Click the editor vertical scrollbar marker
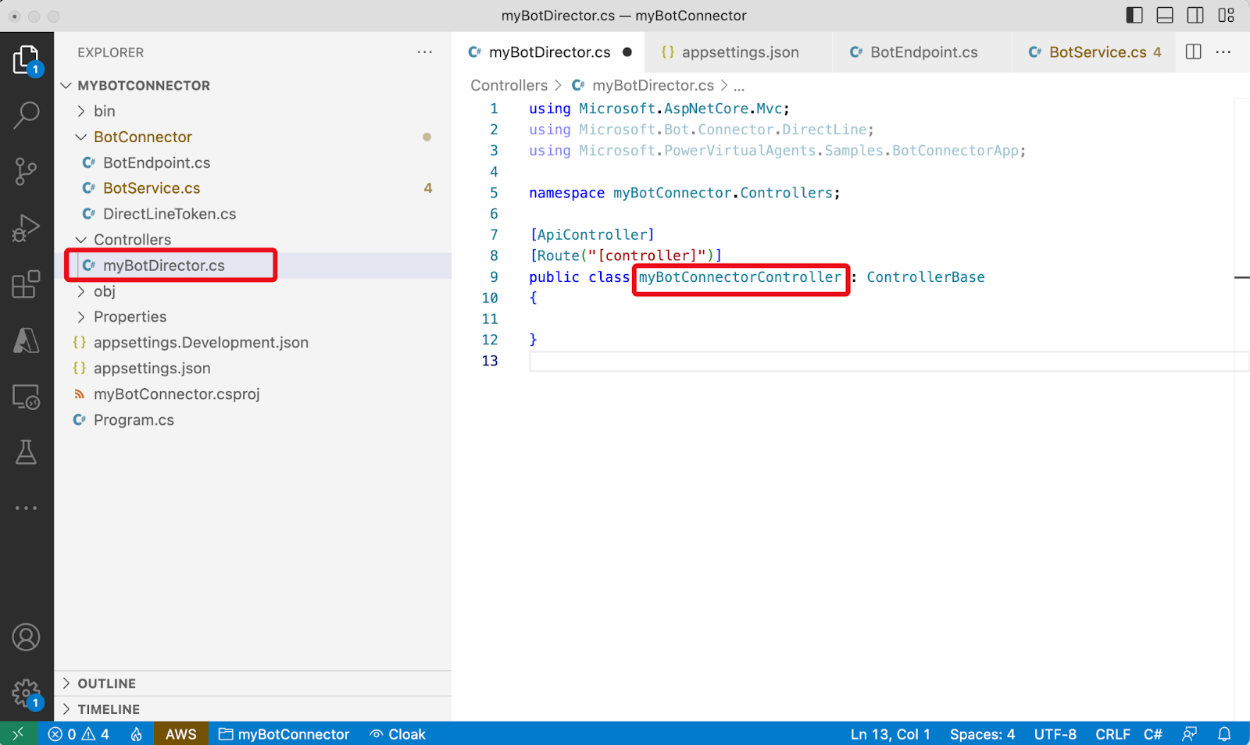Image resolution: width=1250 pixels, height=745 pixels. [1241, 277]
